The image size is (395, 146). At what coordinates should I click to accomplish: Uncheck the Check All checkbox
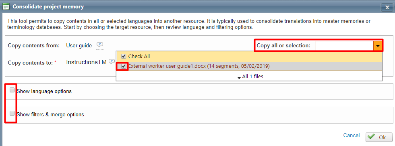(124, 56)
